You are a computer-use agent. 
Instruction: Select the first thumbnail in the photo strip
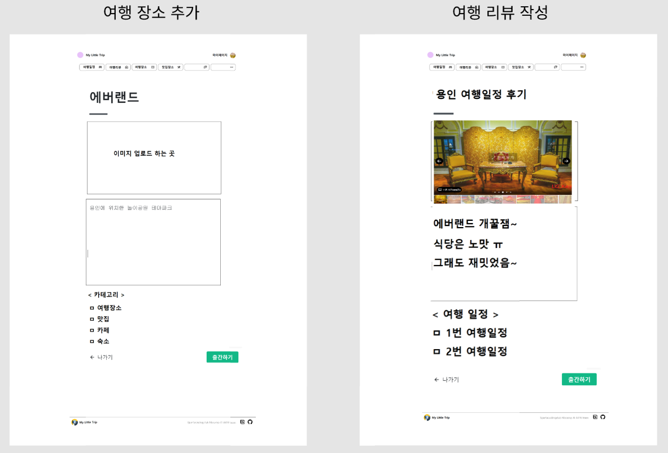pos(440,199)
